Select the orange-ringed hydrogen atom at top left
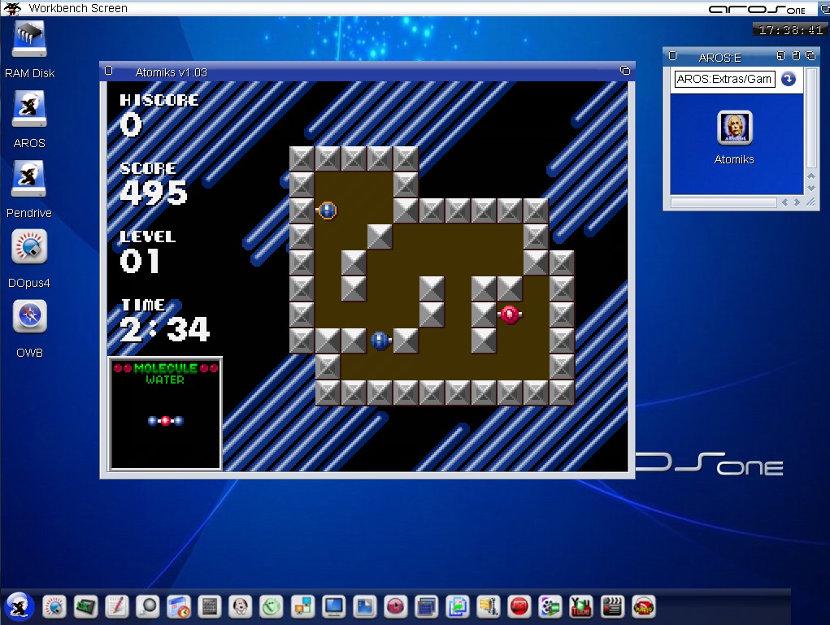The height and width of the screenshot is (625, 830). tap(328, 211)
